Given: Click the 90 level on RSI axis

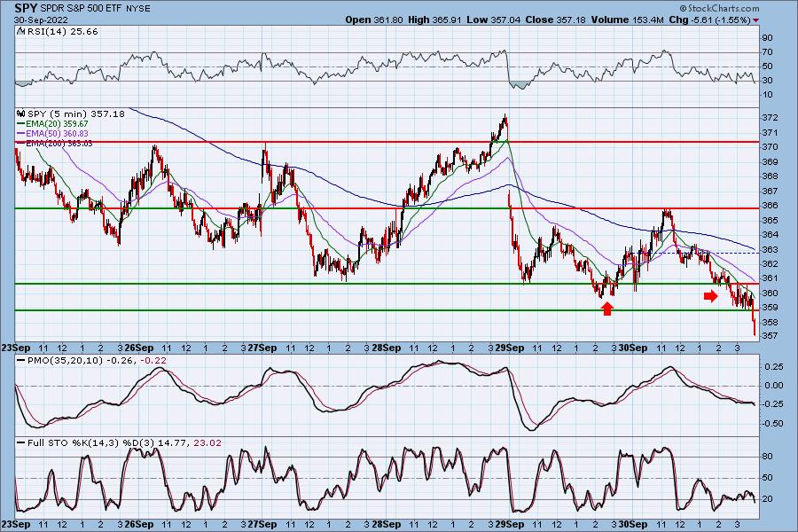Looking at the screenshot, I should 768,37.
